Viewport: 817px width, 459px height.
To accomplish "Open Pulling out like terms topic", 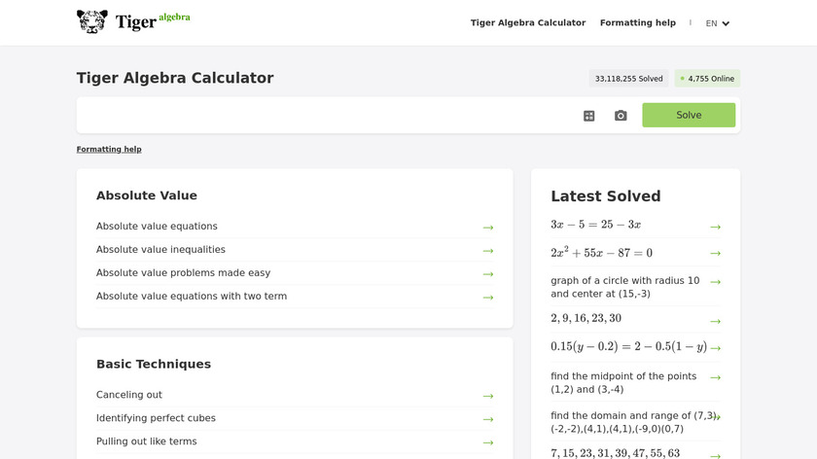I will [146, 441].
